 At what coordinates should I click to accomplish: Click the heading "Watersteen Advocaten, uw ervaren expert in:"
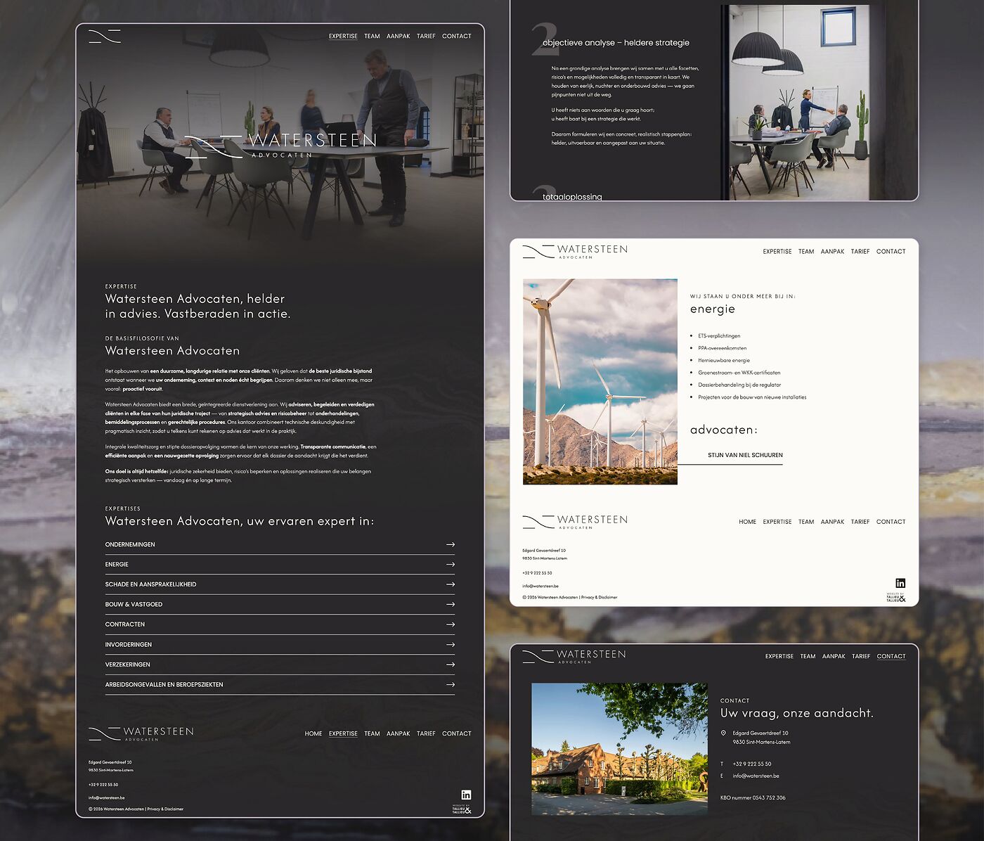pos(240,521)
